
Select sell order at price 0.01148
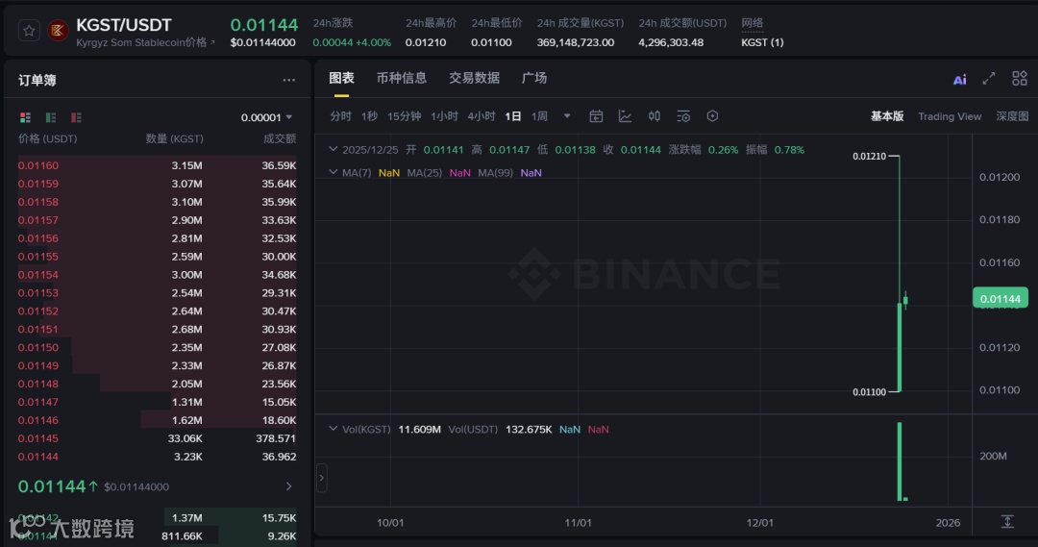pyautogui.click(x=157, y=385)
